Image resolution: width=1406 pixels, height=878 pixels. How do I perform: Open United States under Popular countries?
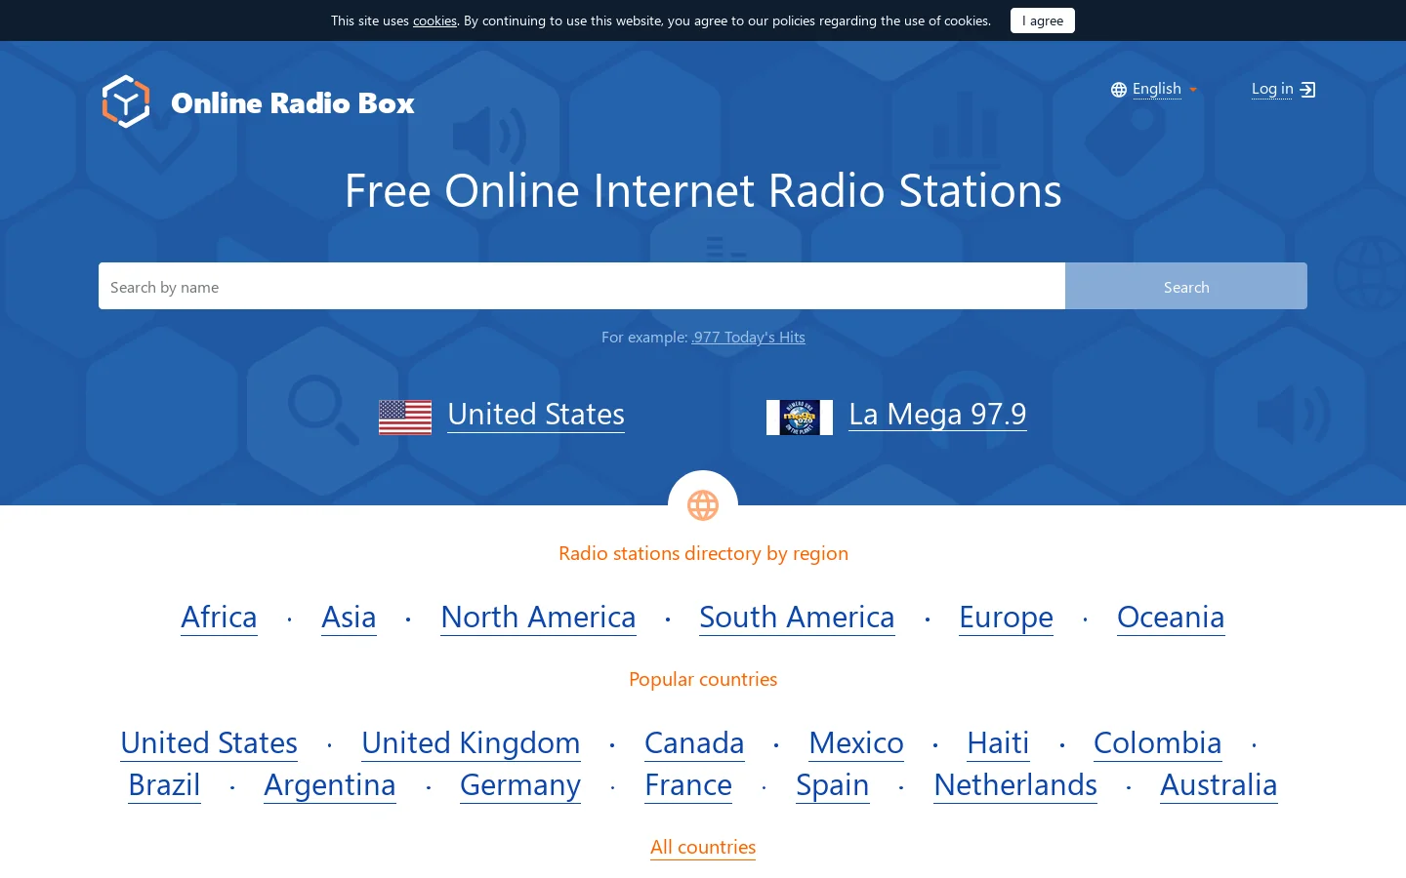pyautogui.click(x=209, y=742)
